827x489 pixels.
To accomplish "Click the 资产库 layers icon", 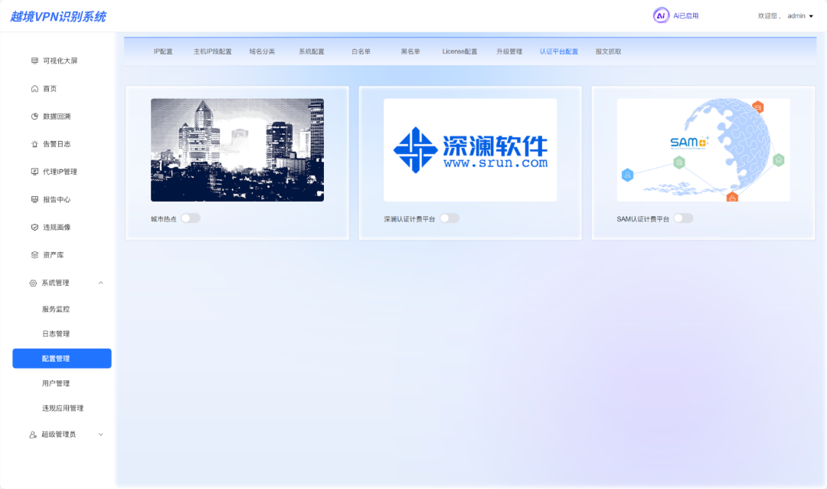I will click(x=34, y=255).
